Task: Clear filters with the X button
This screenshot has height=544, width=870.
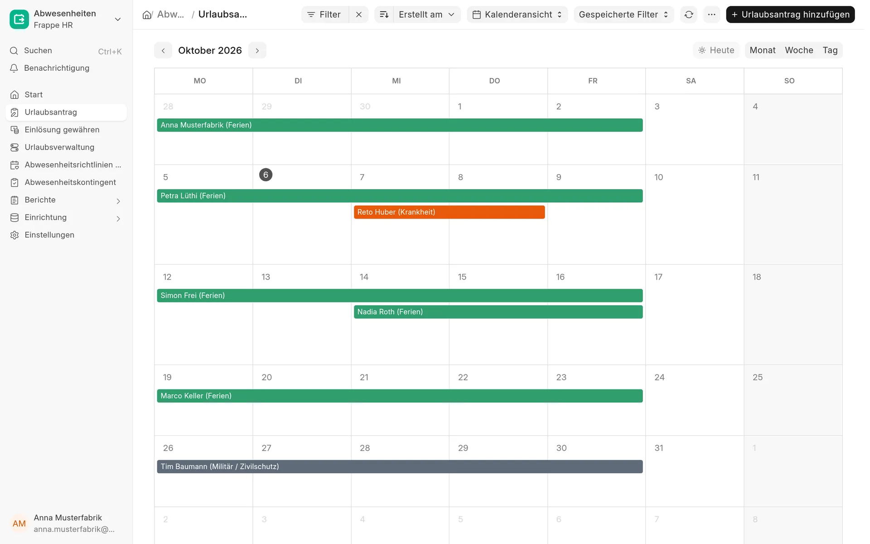Action: pyautogui.click(x=359, y=15)
